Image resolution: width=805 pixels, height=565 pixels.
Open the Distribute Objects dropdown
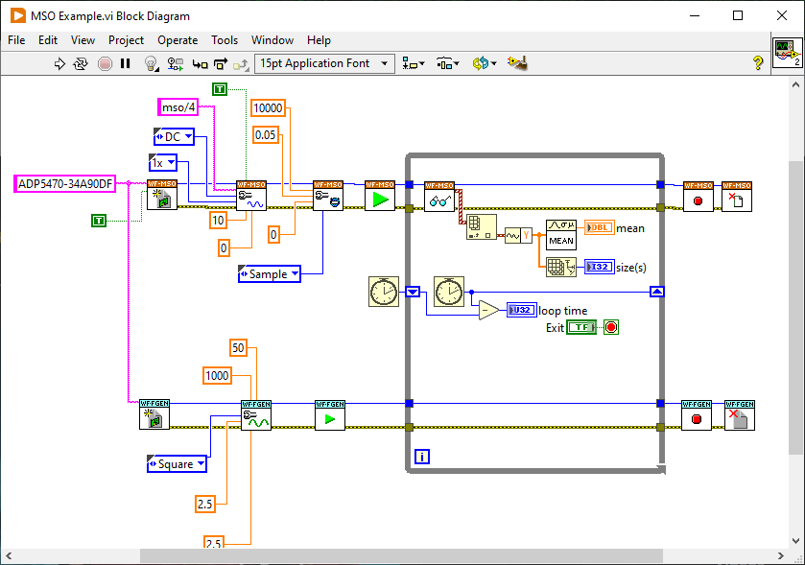click(448, 63)
